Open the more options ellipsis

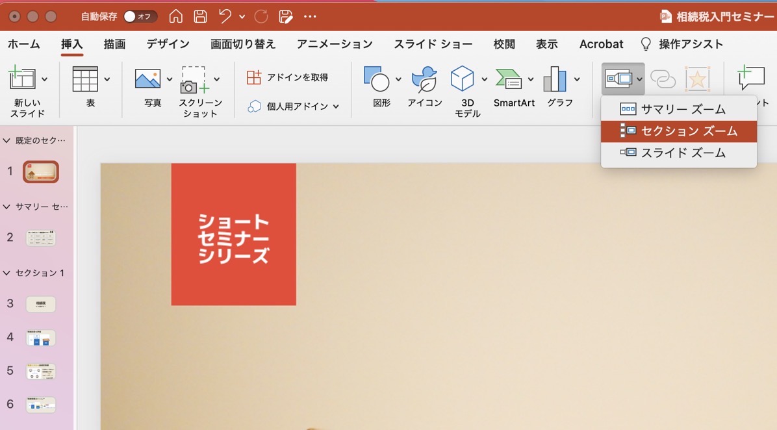pos(310,16)
